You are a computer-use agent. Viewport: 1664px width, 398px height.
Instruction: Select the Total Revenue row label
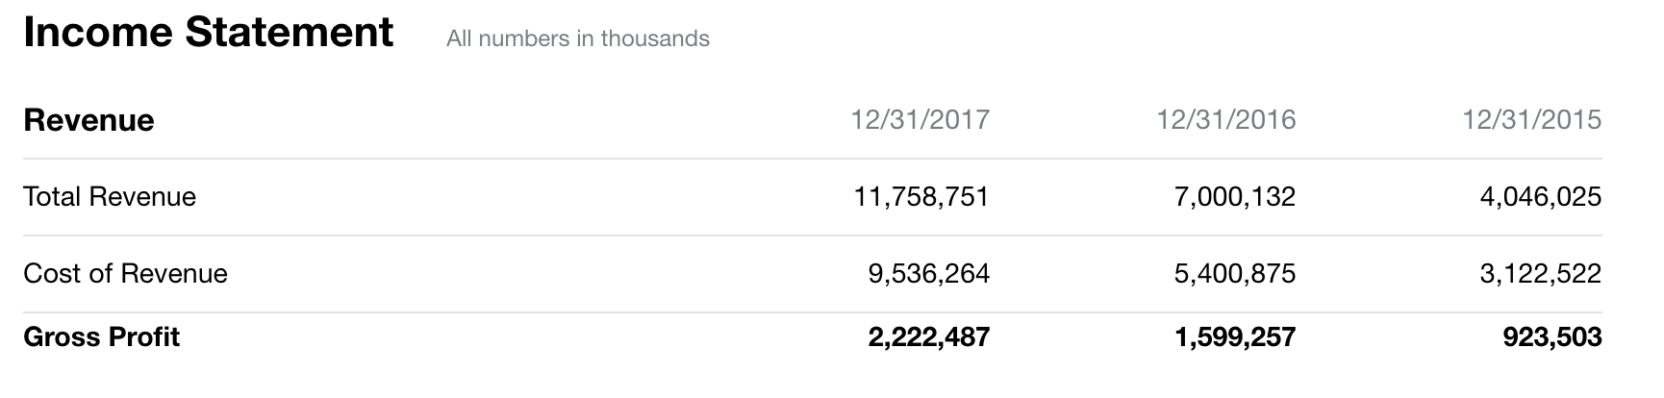point(110,197)
